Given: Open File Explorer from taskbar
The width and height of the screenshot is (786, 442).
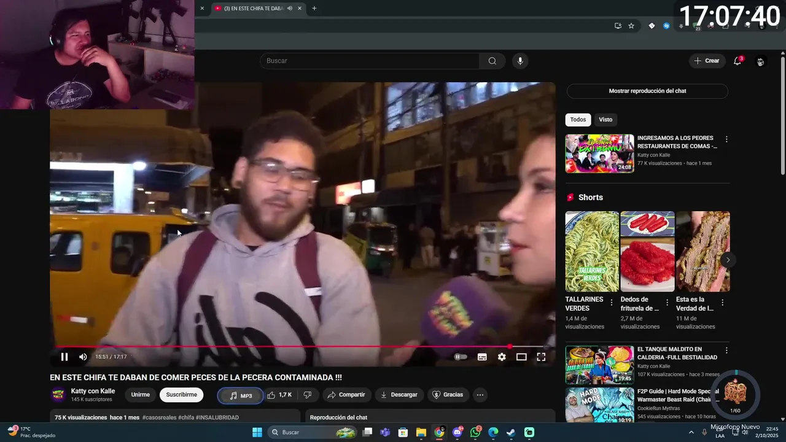Looking at the screenshot, I should point(421,432).
